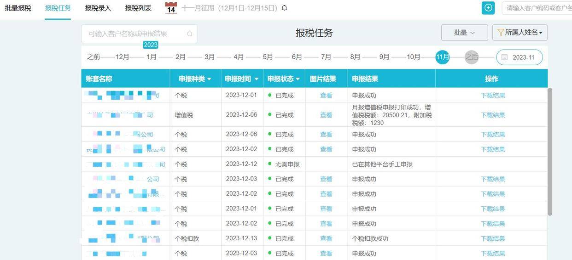Click the filter funnel icon

pyautogui.click(x=501, y=33)
